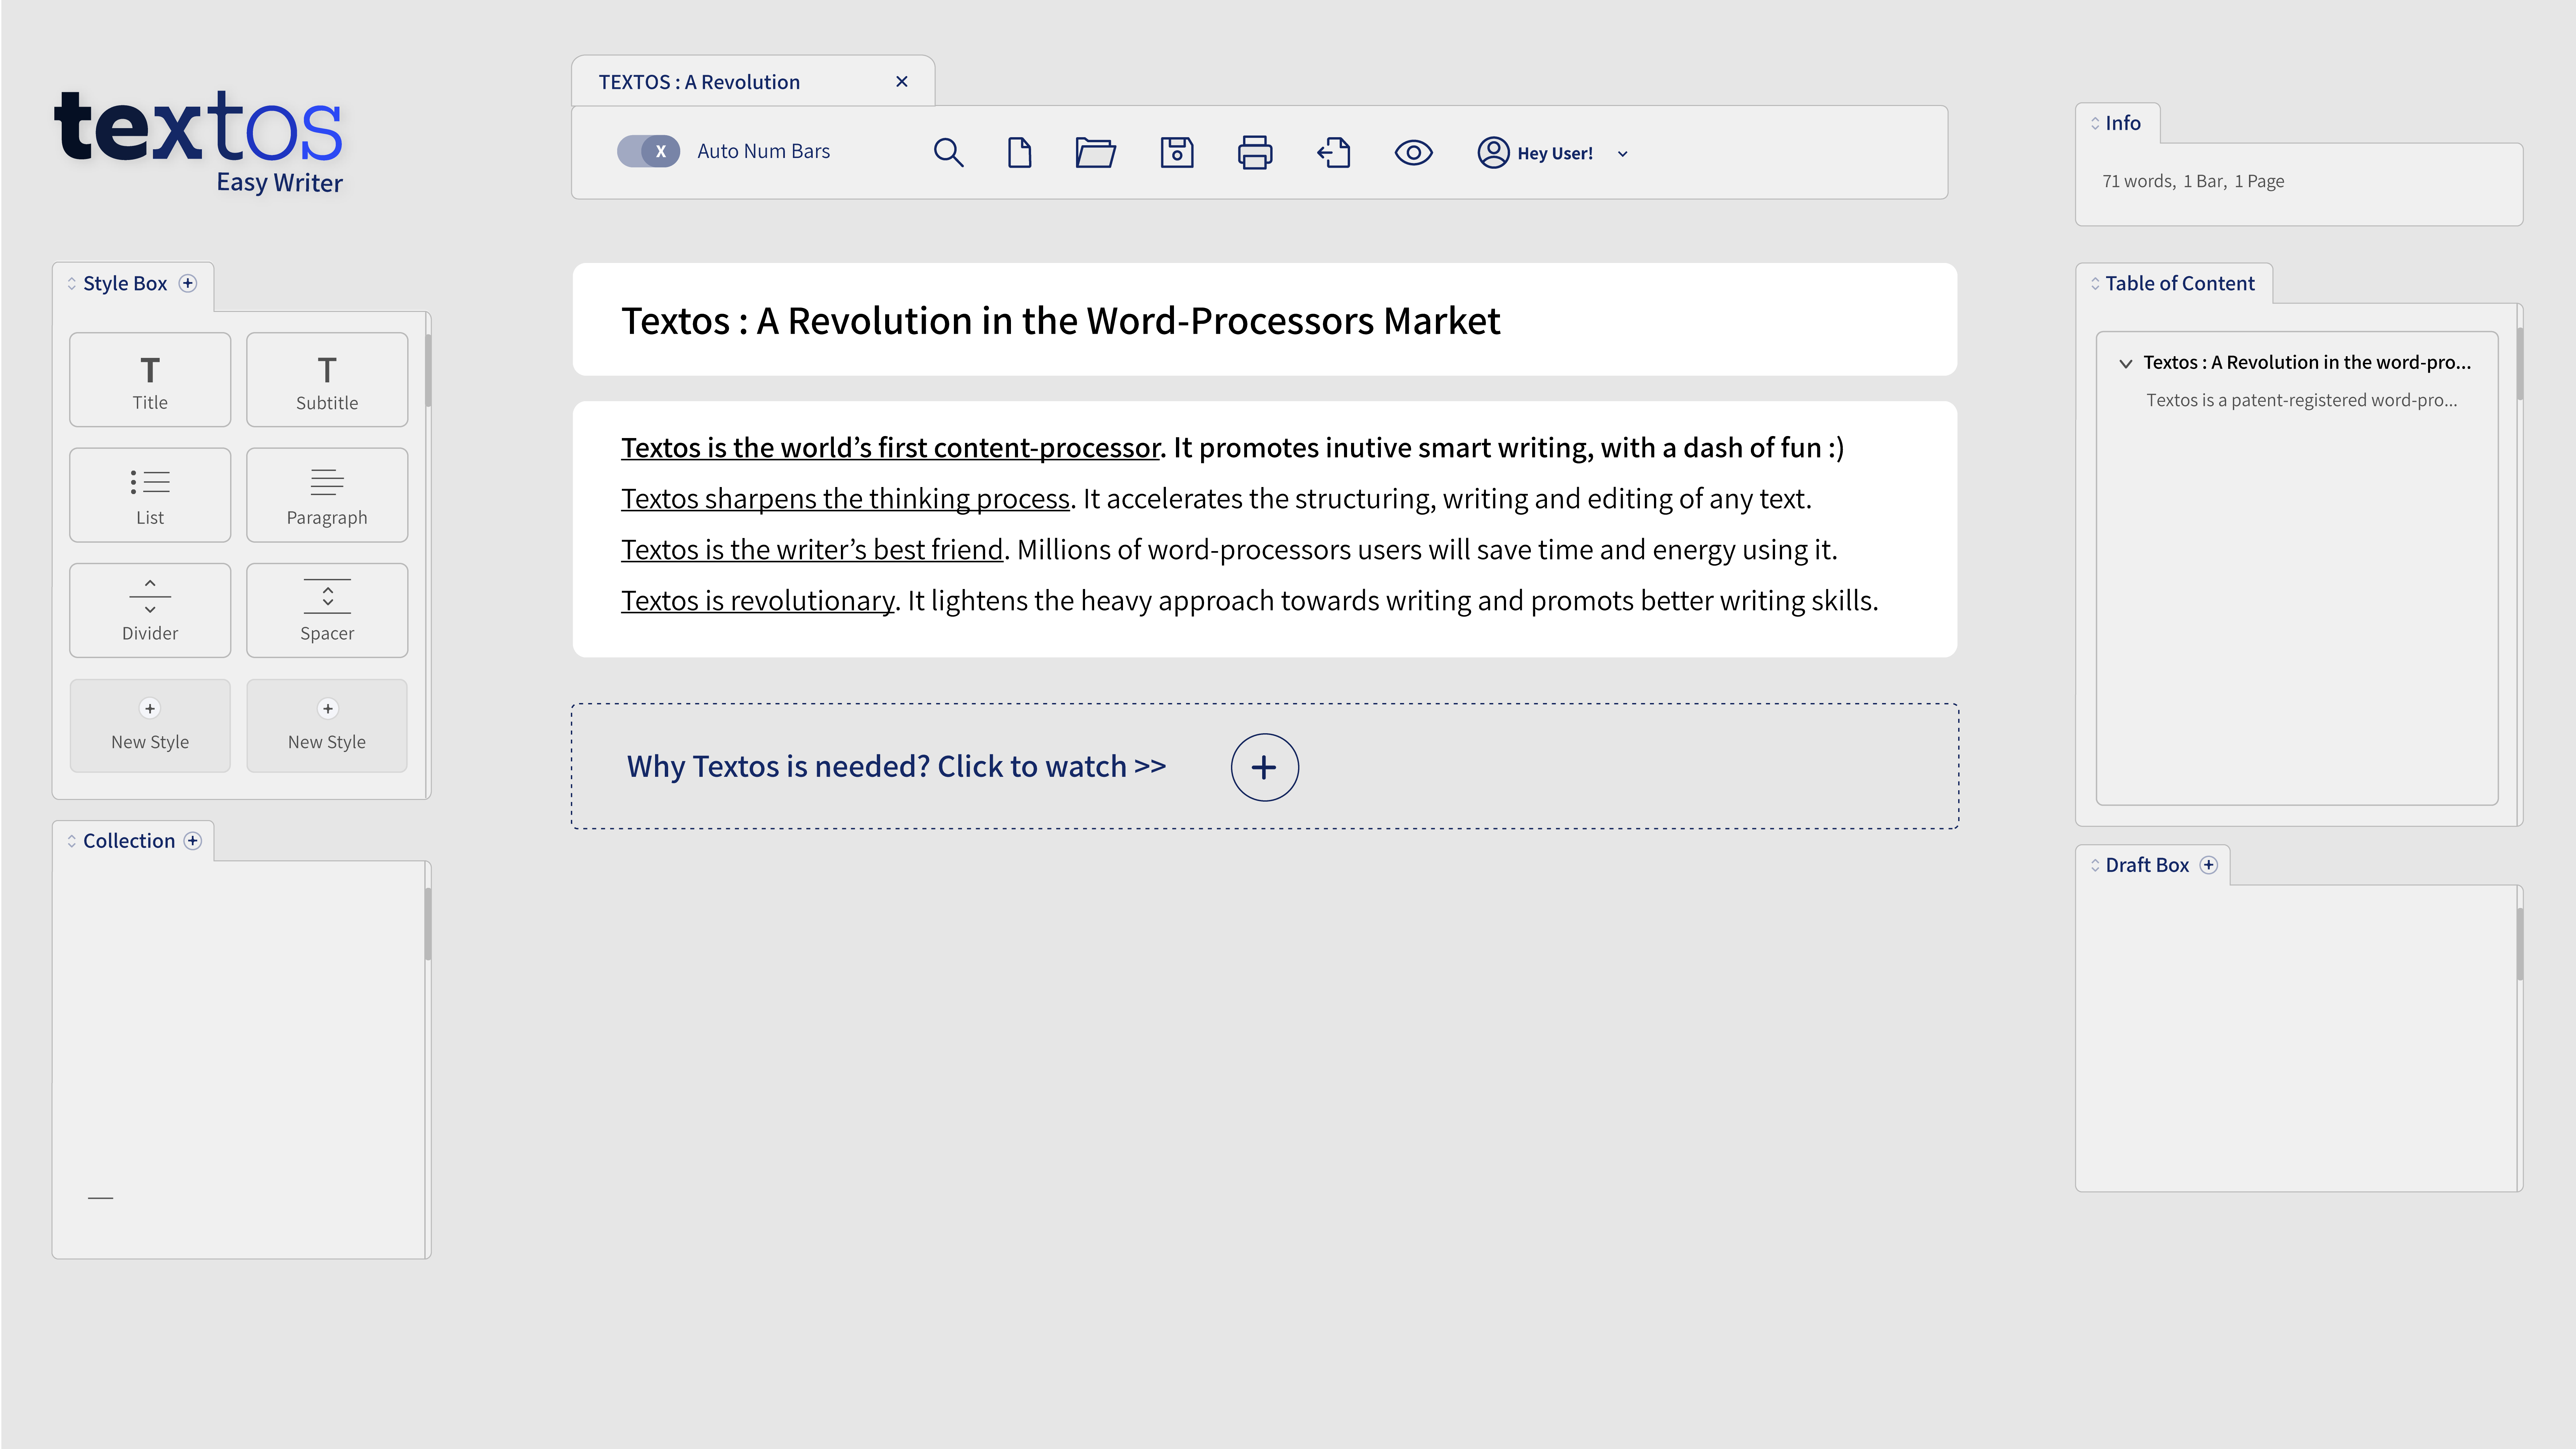This screenshot has height=1449, width=2576.
Task: Click the search magnifier icon
Action: pos(948,152)
